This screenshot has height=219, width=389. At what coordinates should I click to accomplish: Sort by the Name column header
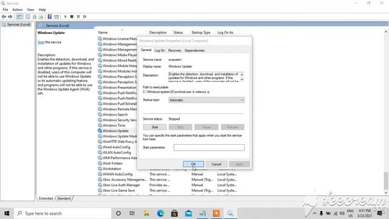tap(103, 32)
